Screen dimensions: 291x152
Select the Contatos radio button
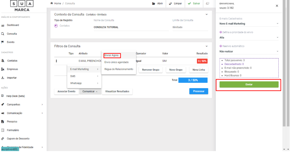tap(56, 26)
